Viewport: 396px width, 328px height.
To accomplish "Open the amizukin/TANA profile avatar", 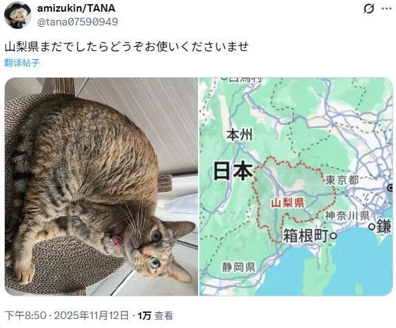I will click(17, 15).
